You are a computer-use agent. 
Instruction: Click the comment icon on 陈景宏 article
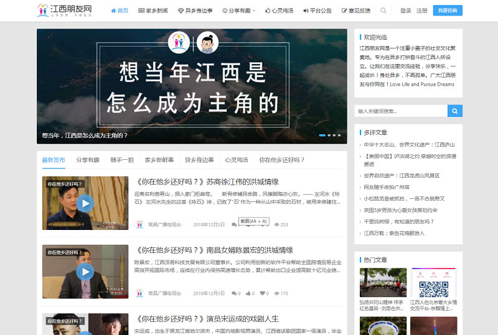[234, 293]
